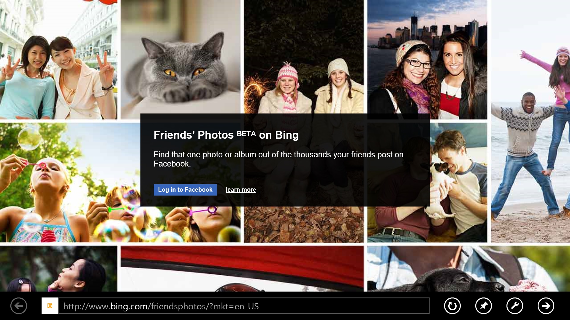
Task: Click the red car photo
Action: pyautogui.click(x=242, y=269)
